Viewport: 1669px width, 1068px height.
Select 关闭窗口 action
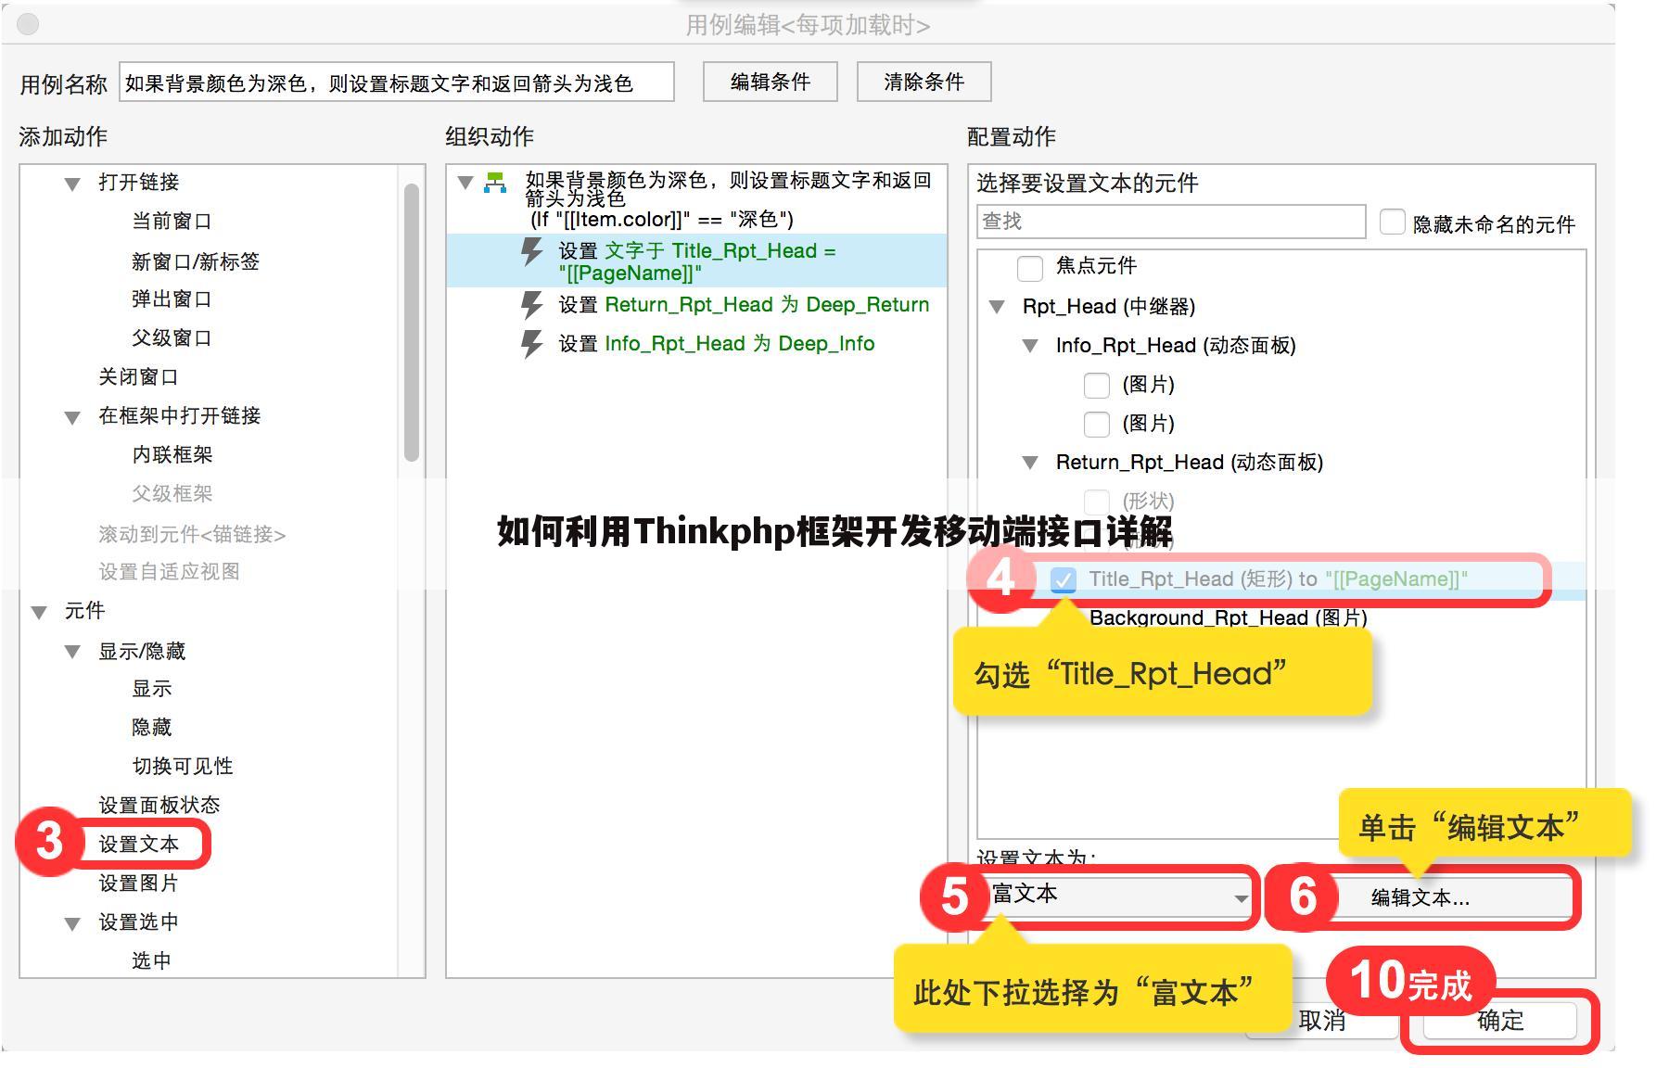pyautogui.click(x=138, y=377)
